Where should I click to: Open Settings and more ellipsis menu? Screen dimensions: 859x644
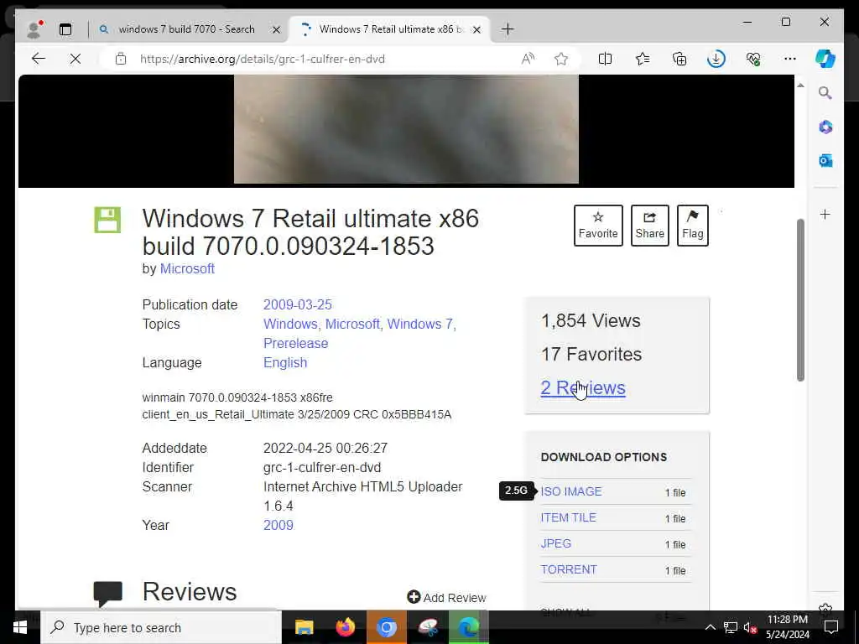point(790,59)
